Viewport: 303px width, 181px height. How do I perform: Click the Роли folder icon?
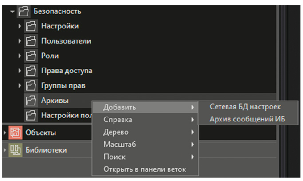[30, 56]
